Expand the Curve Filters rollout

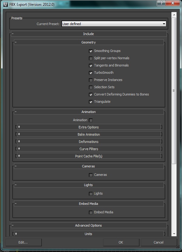tap(89, 149)
